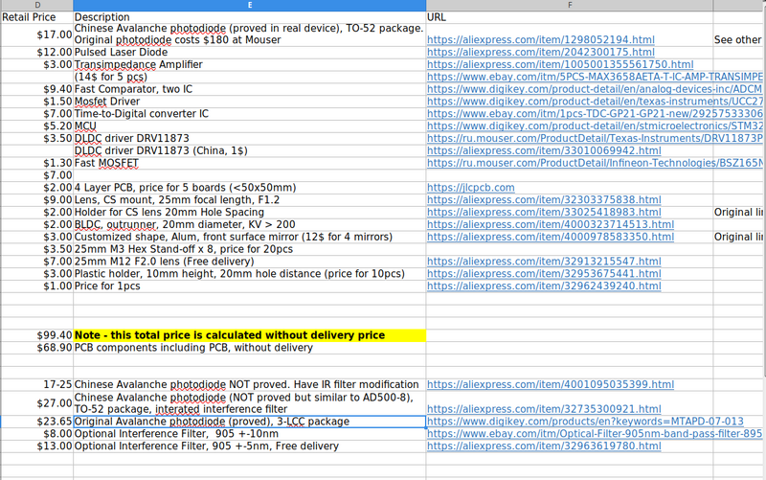This screenshot has height=480, width=766.
Task: Select 'DLDC driver DRV11873 (China, 1$)' cell
Action: pos(250,150)
